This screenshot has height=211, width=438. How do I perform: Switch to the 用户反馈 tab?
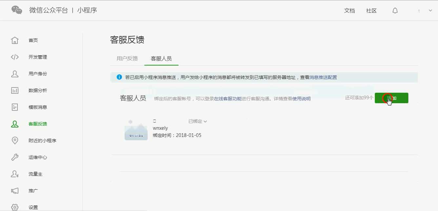(x=127, y=59)
